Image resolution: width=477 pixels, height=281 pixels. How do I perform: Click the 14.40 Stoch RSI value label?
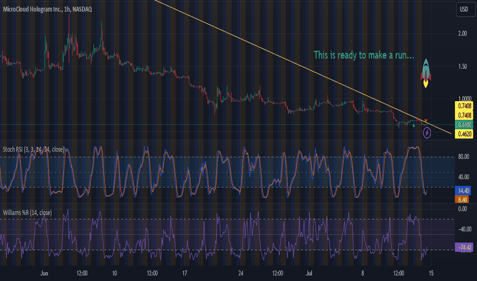(463, 191)
